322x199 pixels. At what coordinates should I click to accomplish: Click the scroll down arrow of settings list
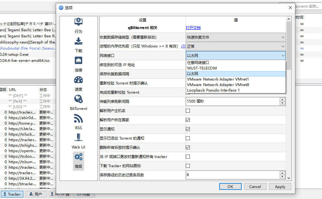point(289,178)
